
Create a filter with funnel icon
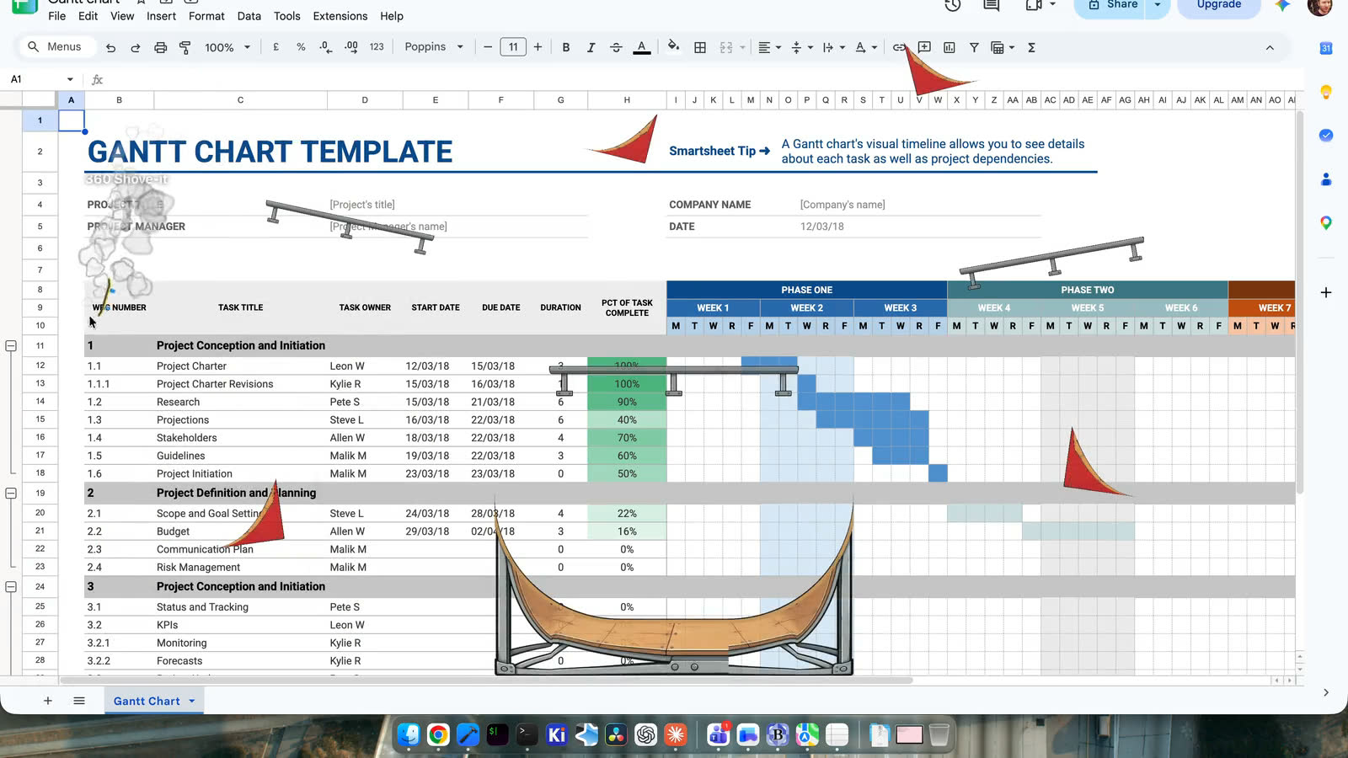(974, 47)
